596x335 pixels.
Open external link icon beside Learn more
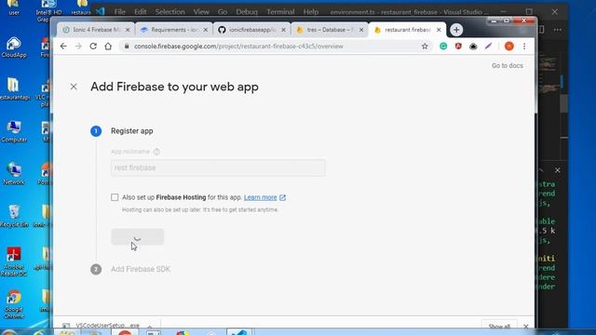[x=282, y=197]
